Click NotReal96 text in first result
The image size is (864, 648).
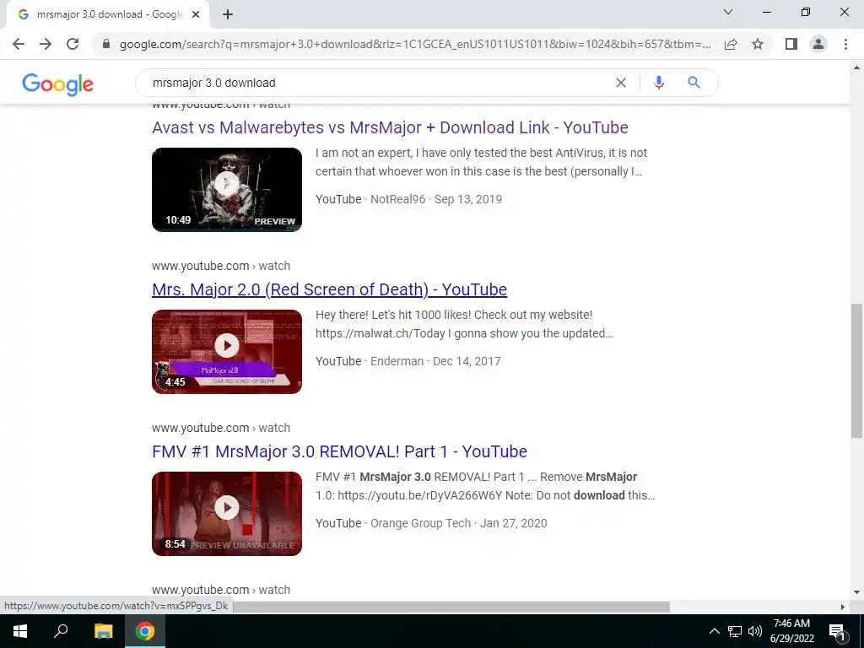[x=398, y=199]
